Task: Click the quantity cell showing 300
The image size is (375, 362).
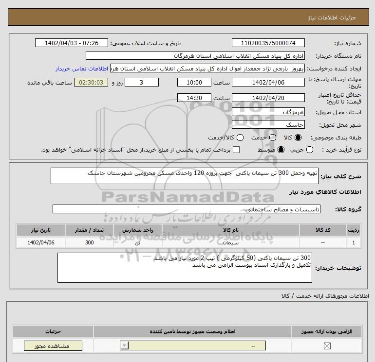Action: [x=90, y=242]
